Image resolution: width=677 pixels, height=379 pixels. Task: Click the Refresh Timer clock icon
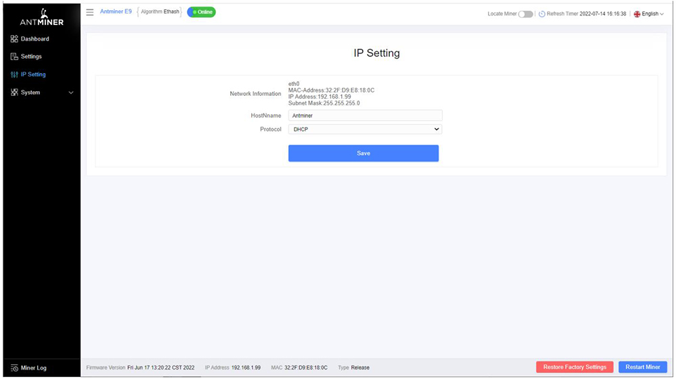(x=542, y=14)
